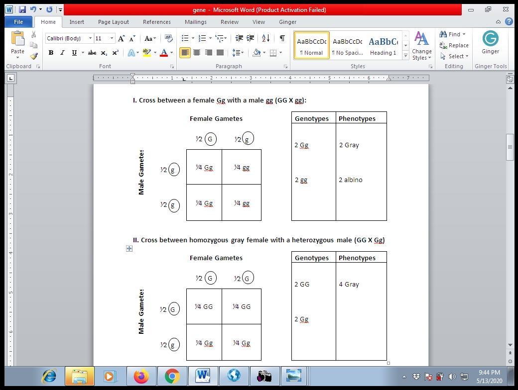This screenshot has width=518, height=390.
Task: Click the table move handle near Cross II
Action: point(129,248)
